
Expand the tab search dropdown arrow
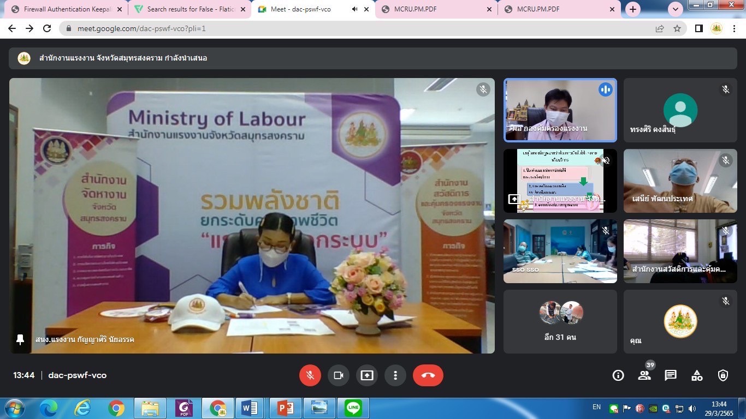click(x=676, y=9)
